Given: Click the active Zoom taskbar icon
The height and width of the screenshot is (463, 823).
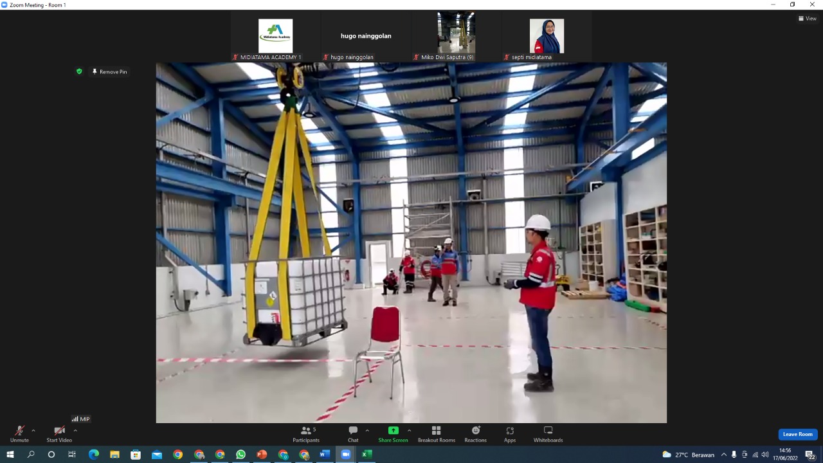Looking at the screenshot, I should (345, 455).
